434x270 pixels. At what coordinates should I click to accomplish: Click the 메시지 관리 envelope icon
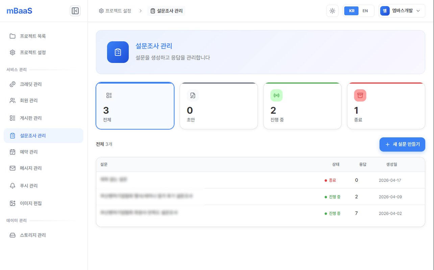pyautogui.click(x=13, y=168)
